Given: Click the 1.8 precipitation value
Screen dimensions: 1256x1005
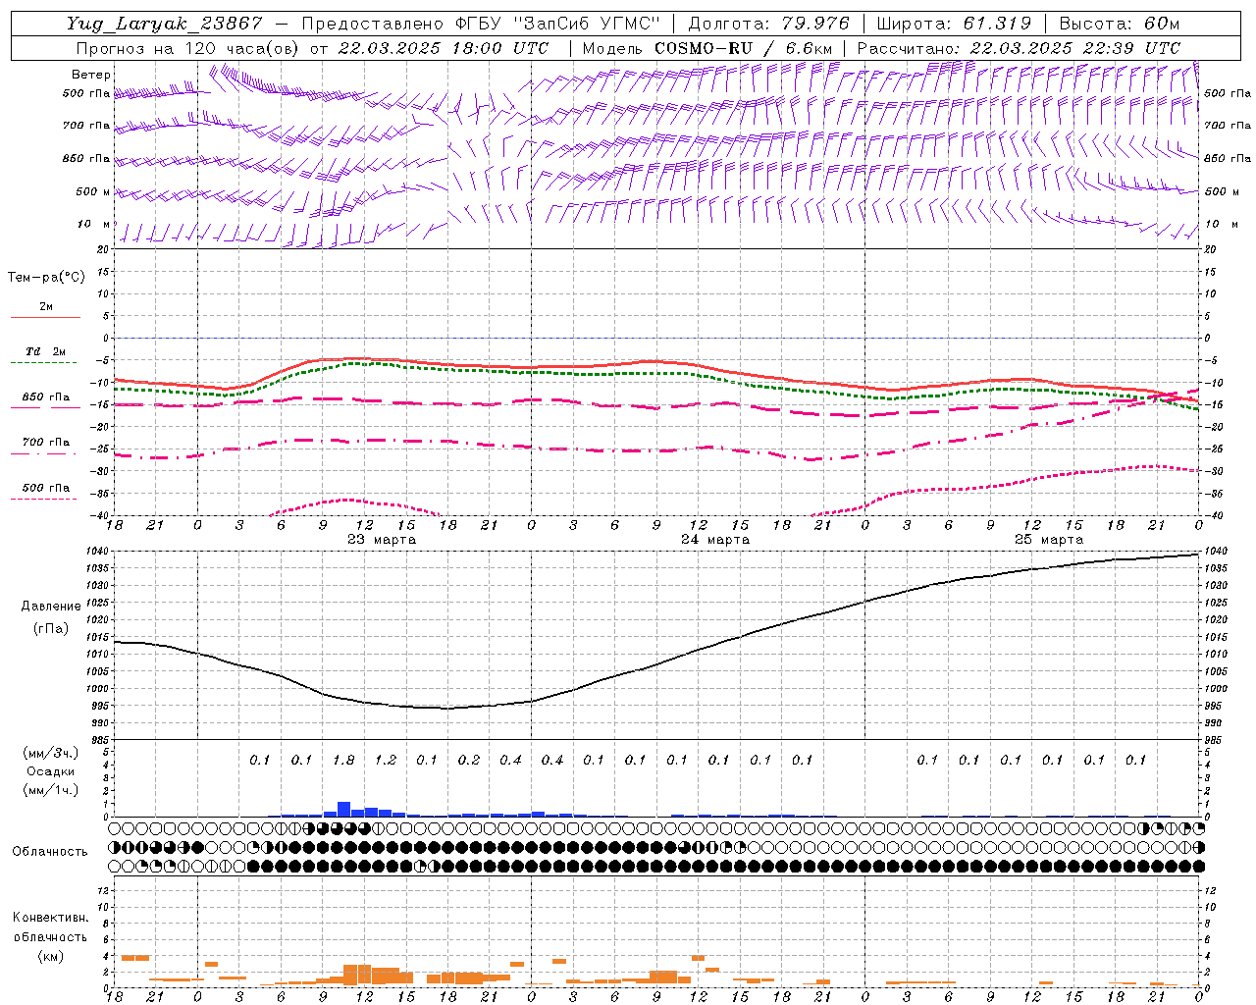Looking at the screenshot, I should (343, 760).
